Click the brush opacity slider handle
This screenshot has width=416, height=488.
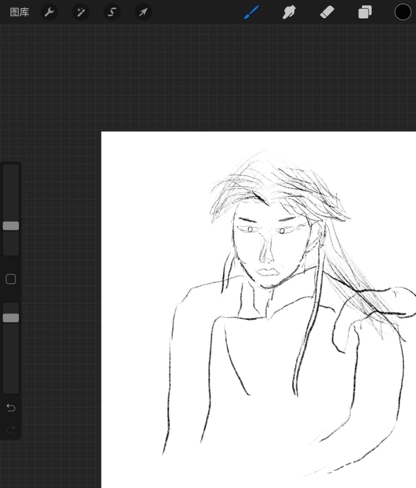click(x=11, y=318)
